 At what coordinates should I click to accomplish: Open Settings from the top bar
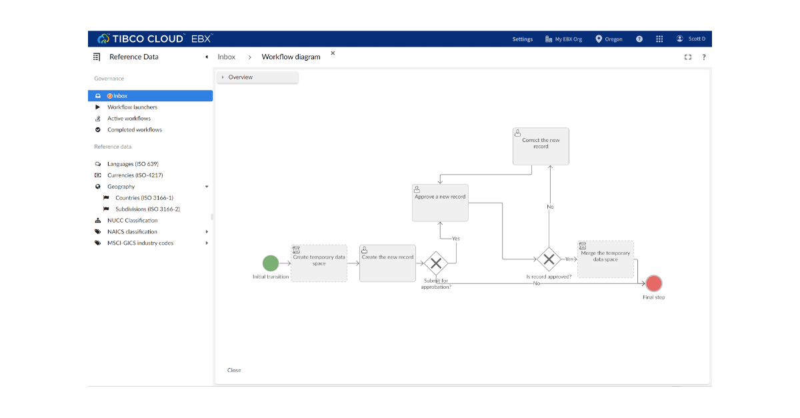[522, 39]
